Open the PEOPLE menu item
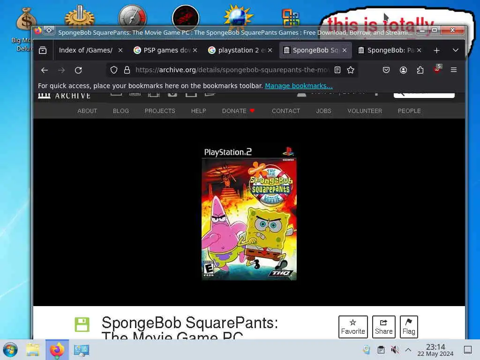Image resolution: width=480 pixels, height=360 pixels. pos(409,111)
